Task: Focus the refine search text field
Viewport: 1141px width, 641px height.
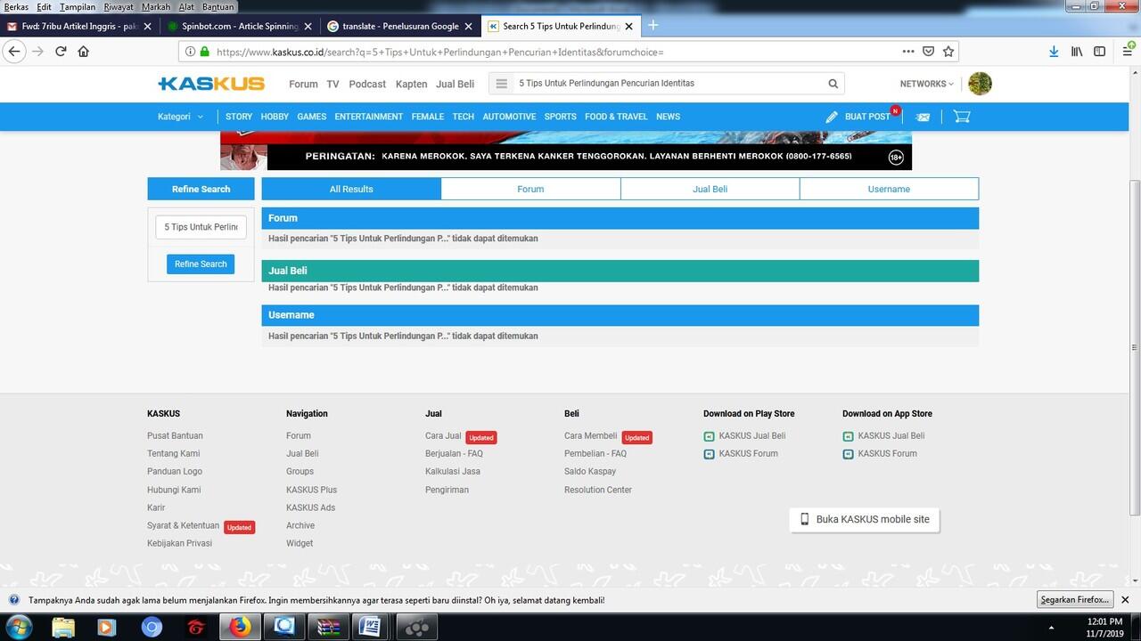Action: [x=201, y=227]
